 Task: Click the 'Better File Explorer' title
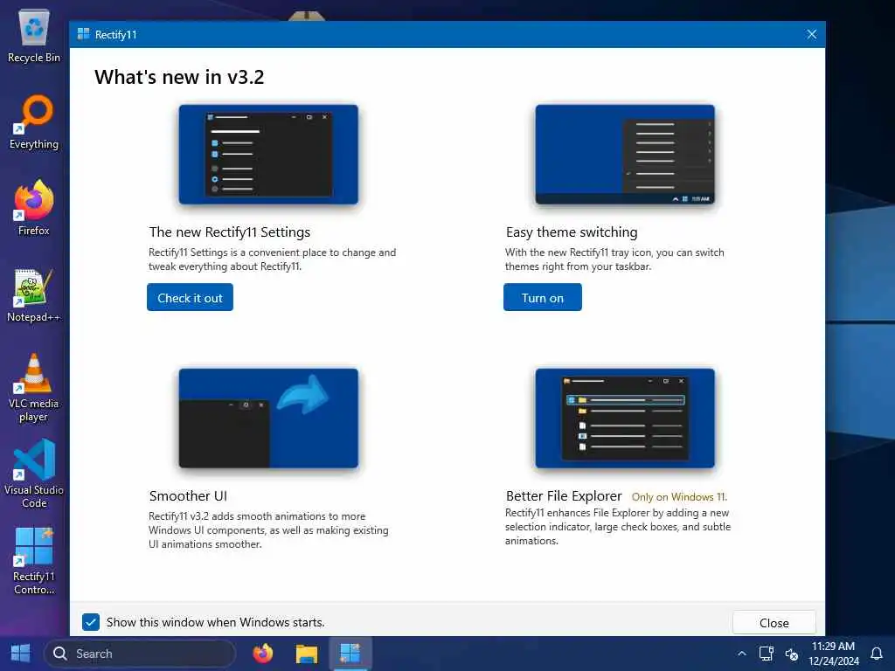(564, 496)
